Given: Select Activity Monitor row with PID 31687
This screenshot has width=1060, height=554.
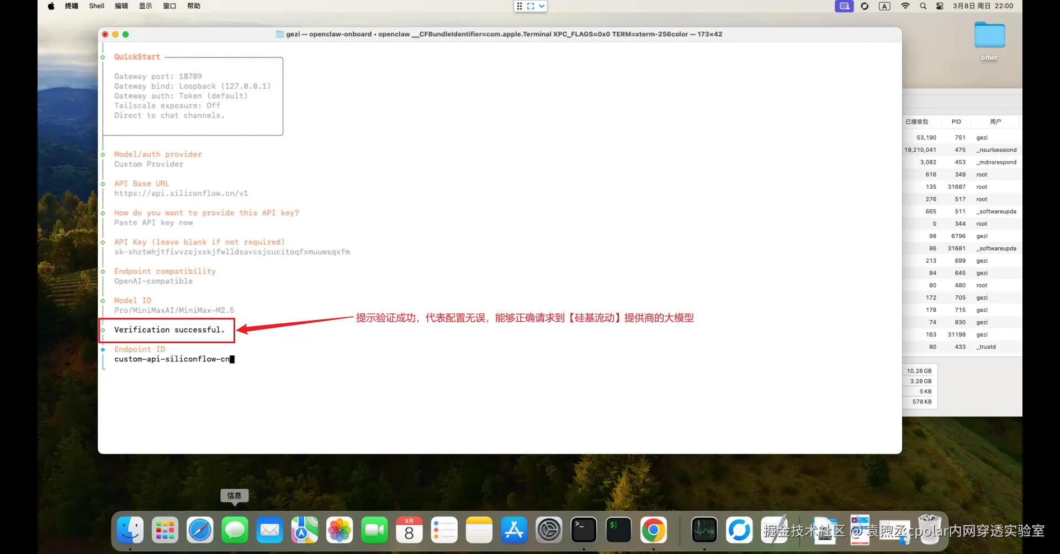Looking at the screenshot, I should [962, 187].
